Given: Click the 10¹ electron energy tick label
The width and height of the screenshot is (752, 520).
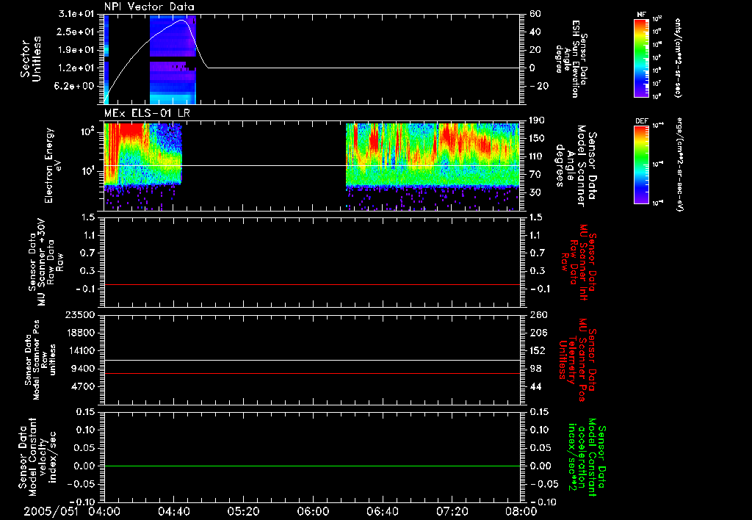Looking at the screenshot, I should [x=89, y=171].
